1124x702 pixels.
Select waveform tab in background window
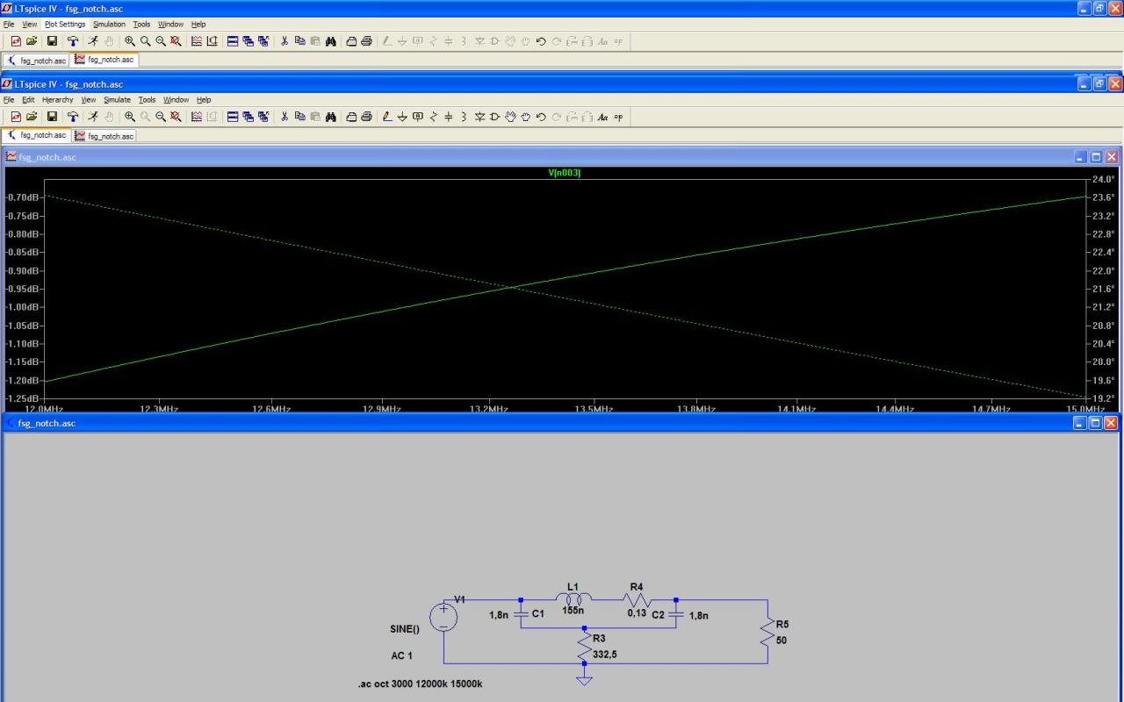point(104,60)
